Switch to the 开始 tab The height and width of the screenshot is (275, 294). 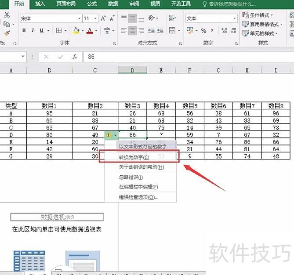point(19,4)
